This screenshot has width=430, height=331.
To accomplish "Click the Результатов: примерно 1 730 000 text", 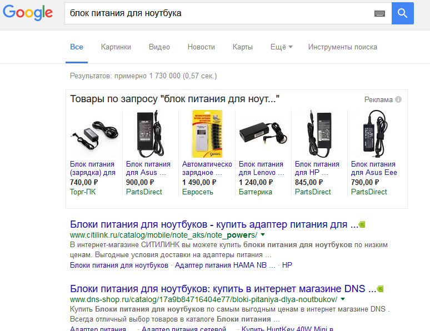I will coord(143,76).
